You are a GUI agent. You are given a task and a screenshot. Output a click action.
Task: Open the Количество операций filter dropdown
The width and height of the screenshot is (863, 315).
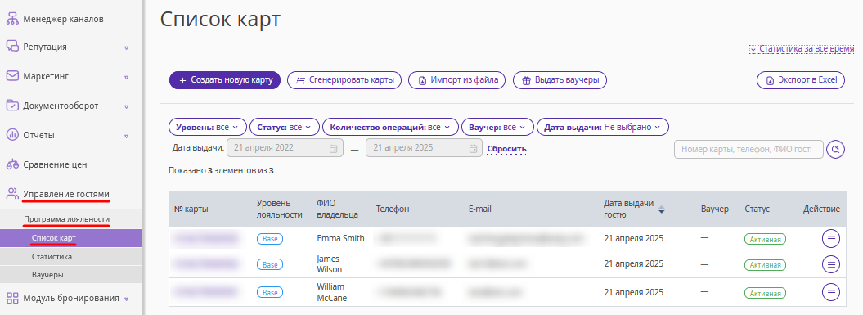390,127
